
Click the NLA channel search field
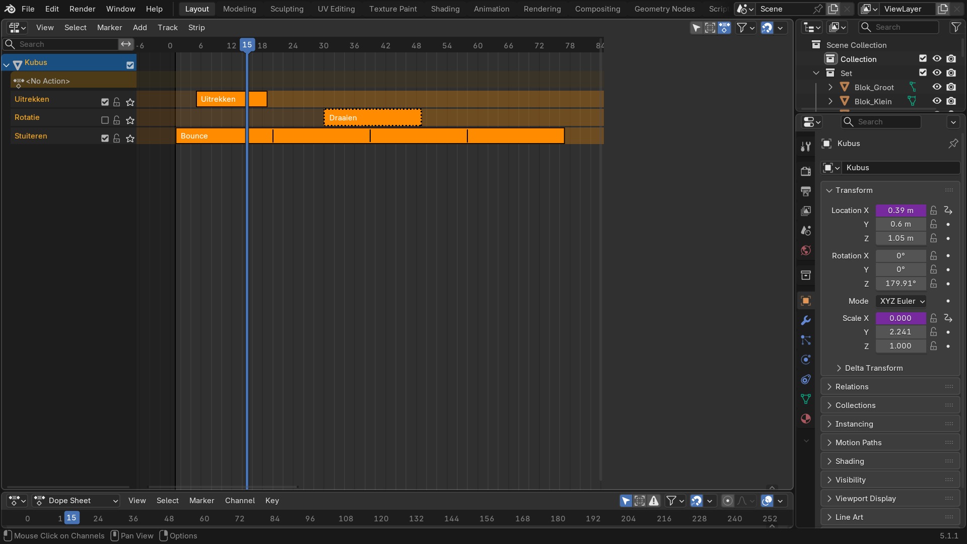click(61, 44)
